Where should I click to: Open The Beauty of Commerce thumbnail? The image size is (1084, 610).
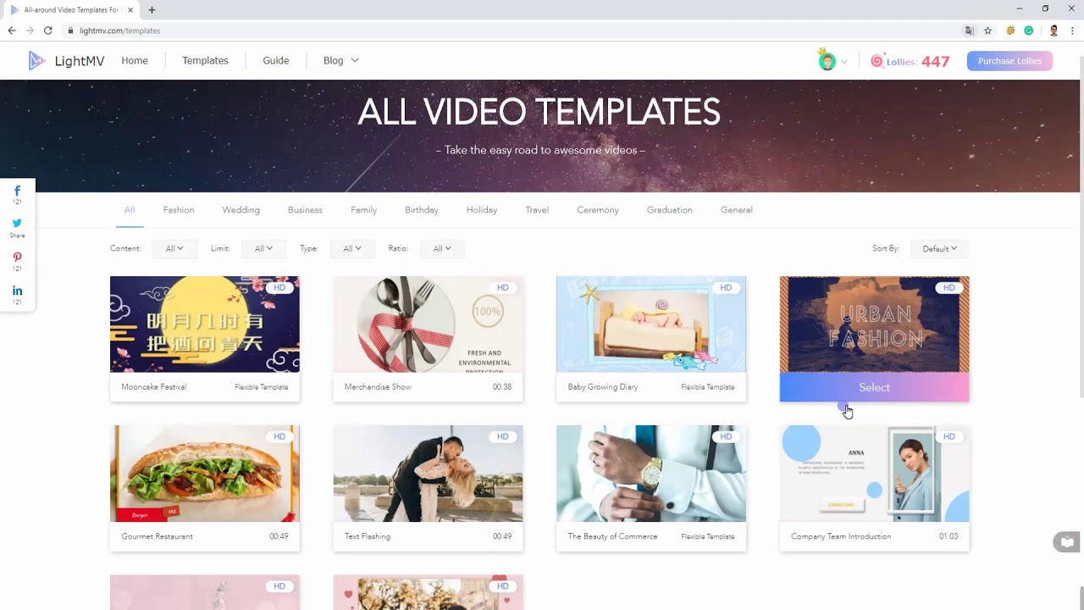(651, 474)
